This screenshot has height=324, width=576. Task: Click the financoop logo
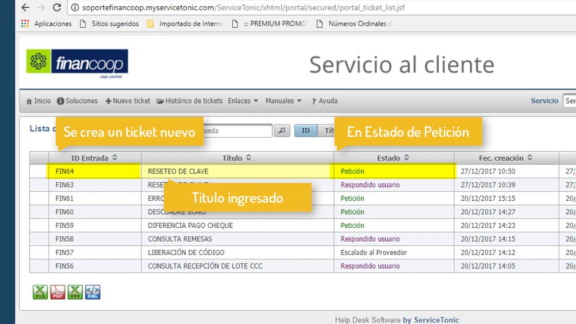[x=77, y=63]
